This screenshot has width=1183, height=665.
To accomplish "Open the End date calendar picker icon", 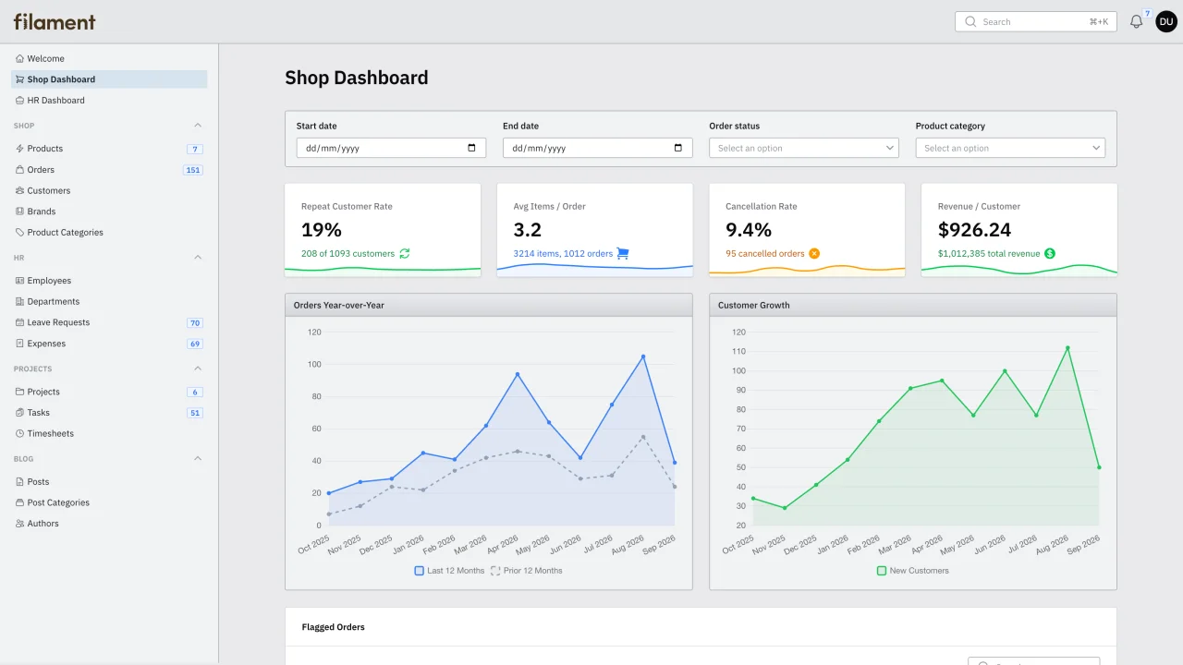I will (678, 148).
